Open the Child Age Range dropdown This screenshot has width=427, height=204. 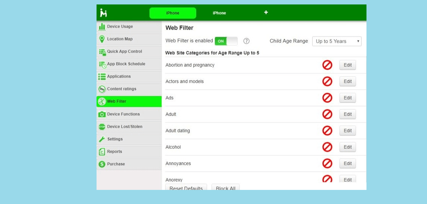pos(337,41)
